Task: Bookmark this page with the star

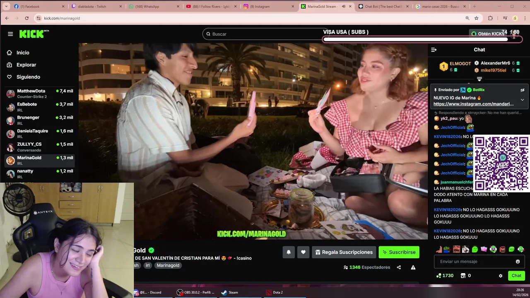Action: point(477,18)
